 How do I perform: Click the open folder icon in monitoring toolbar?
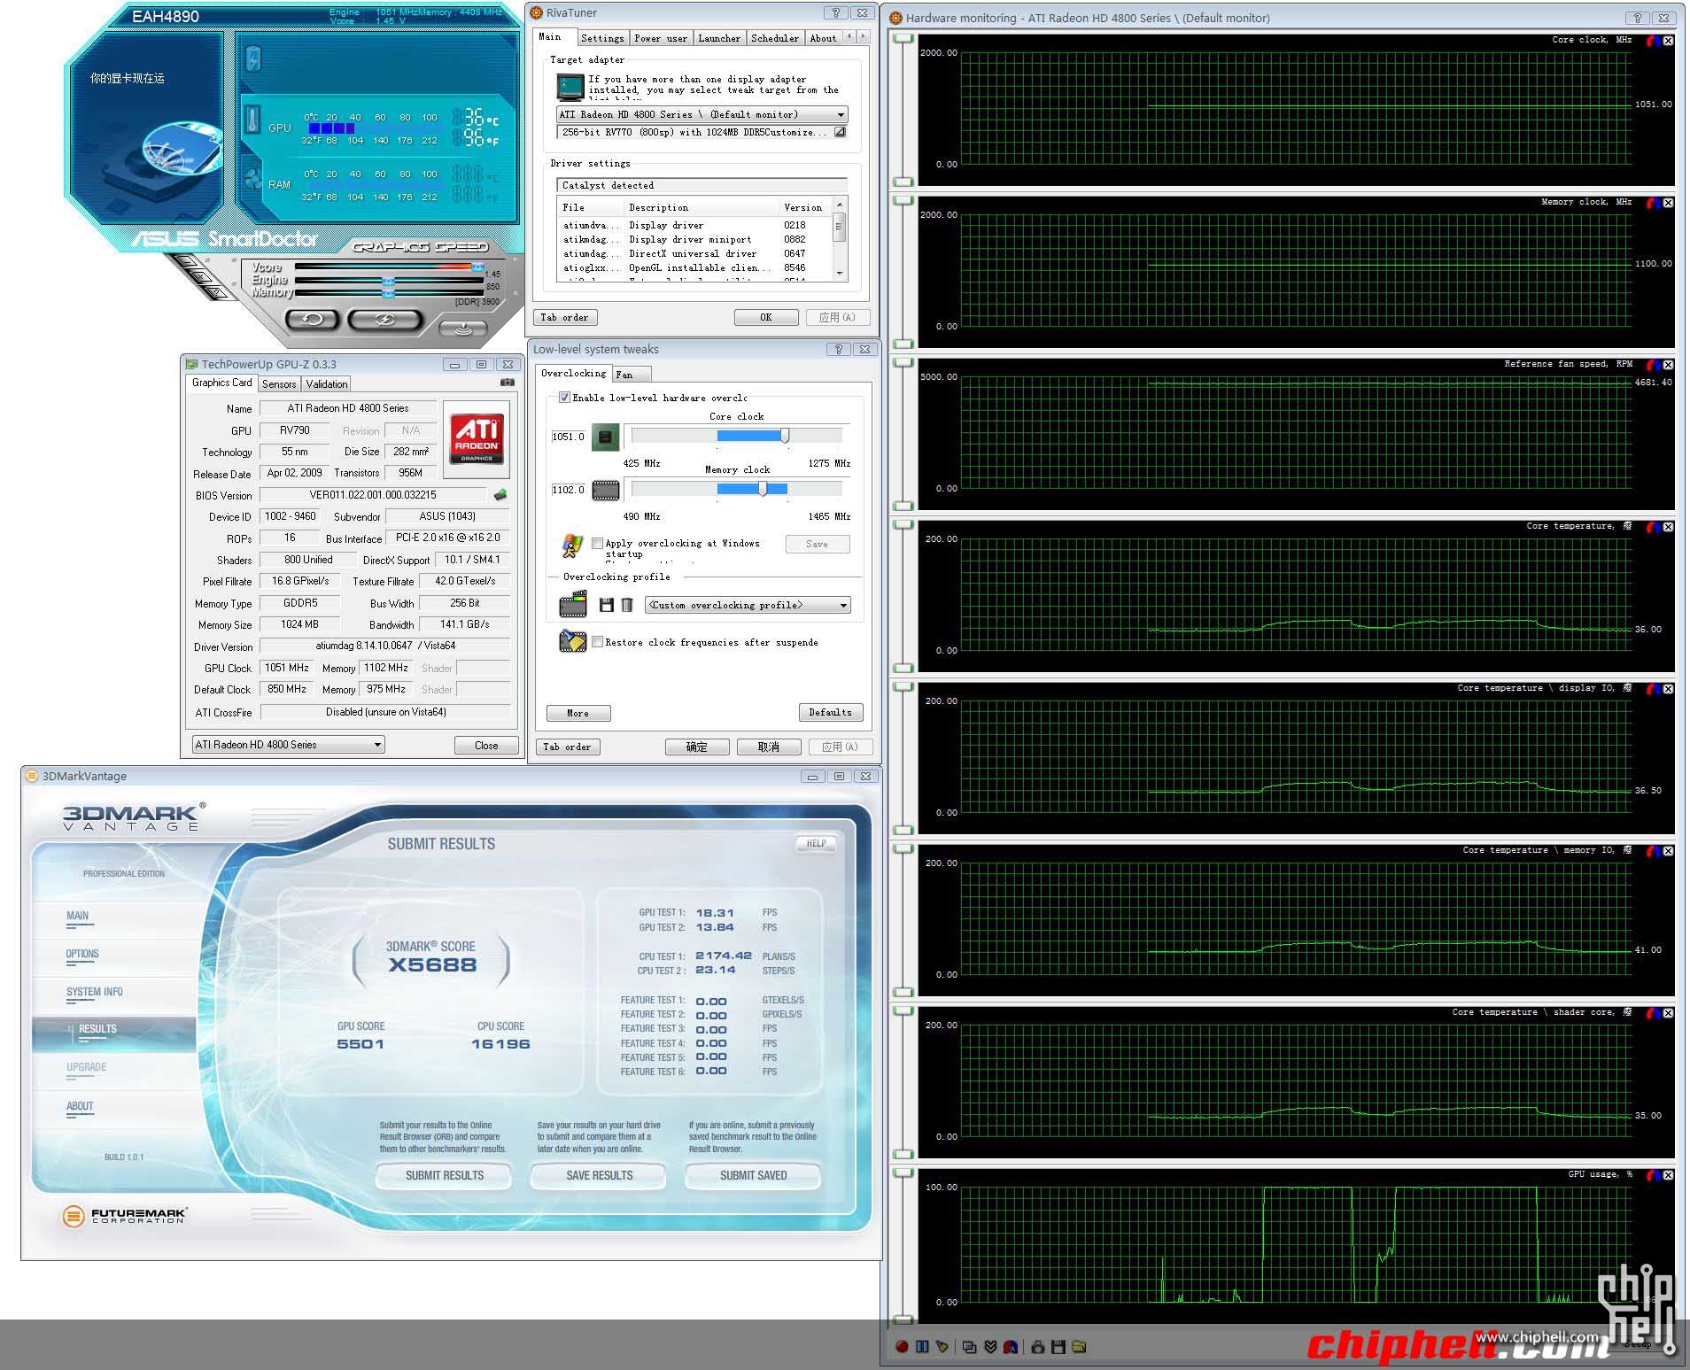(1079, 1347)
